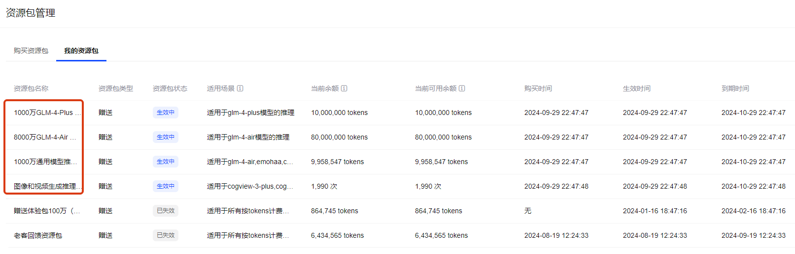Click 适用于glm-4-plus模型的推理 scenario text
The image size is (795, 254).
250,113
